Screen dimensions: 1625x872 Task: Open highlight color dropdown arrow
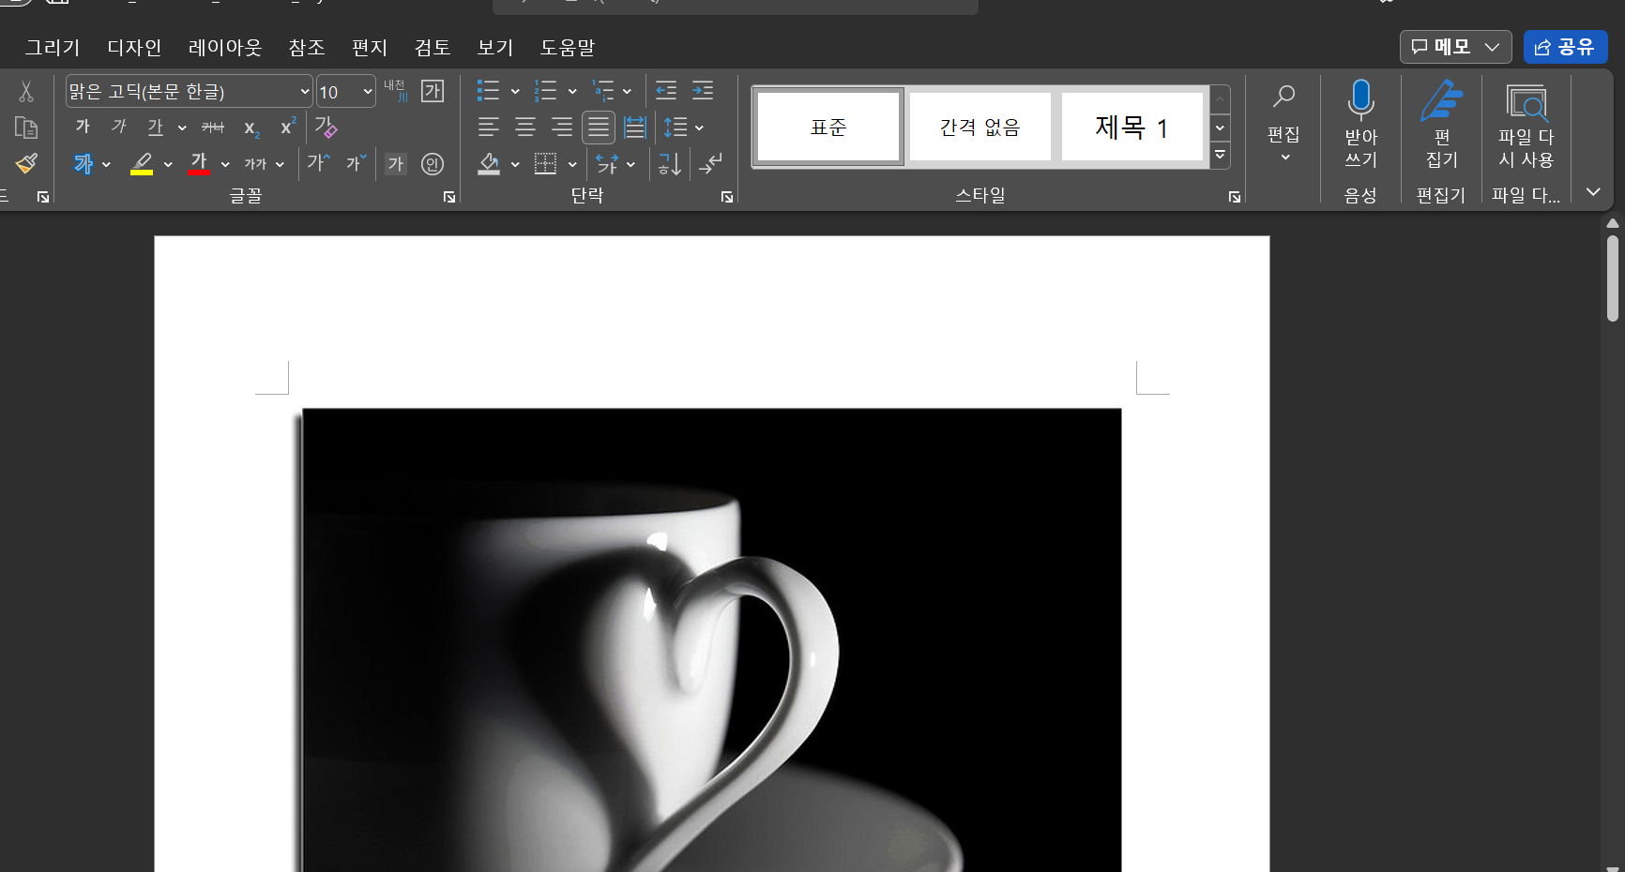[x=168, y=165]
